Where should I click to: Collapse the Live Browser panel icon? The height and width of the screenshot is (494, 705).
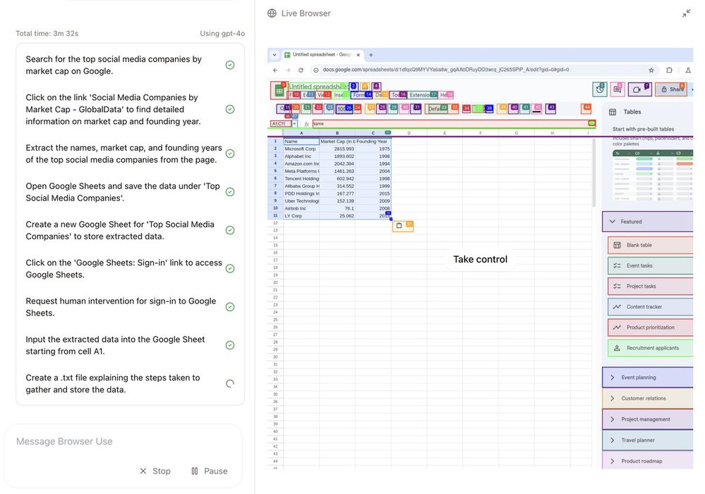(686, 13)
